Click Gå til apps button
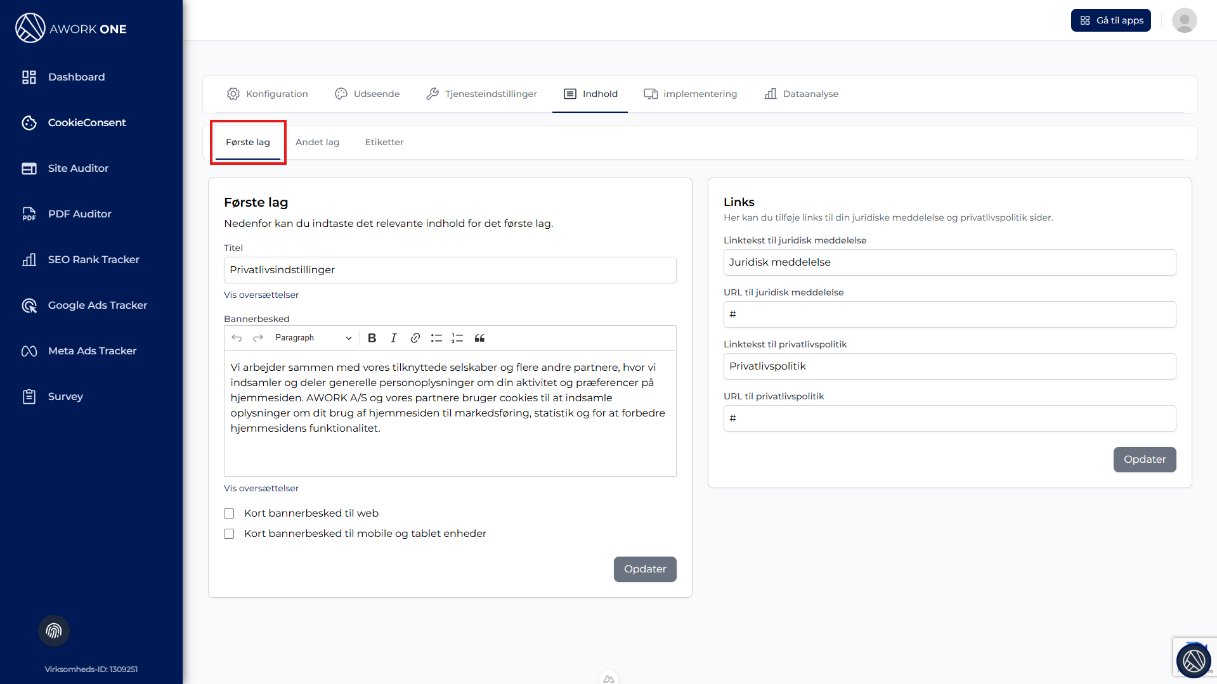The image size is (1217, 684). tap(1111, 20)
